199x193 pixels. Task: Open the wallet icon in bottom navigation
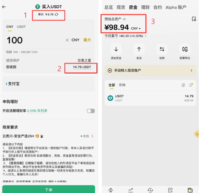point(190,190)
